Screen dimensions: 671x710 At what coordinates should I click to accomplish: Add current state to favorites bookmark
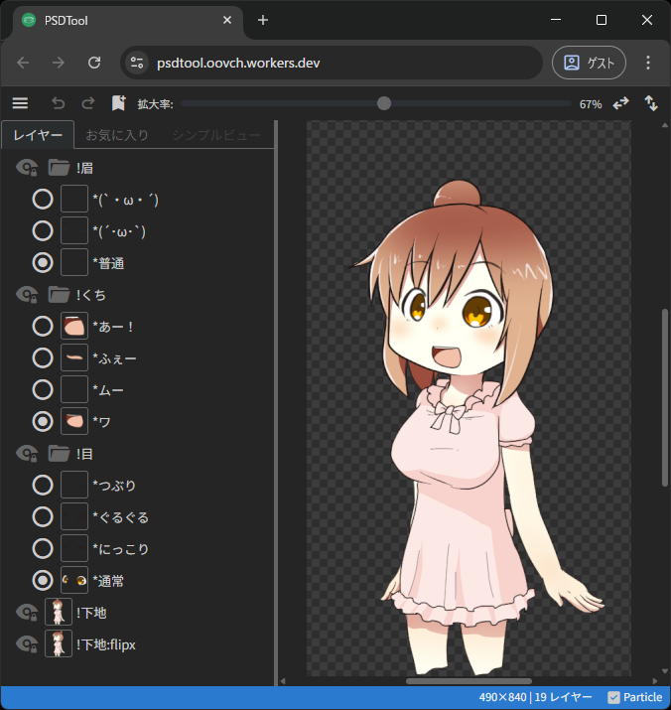119,103
